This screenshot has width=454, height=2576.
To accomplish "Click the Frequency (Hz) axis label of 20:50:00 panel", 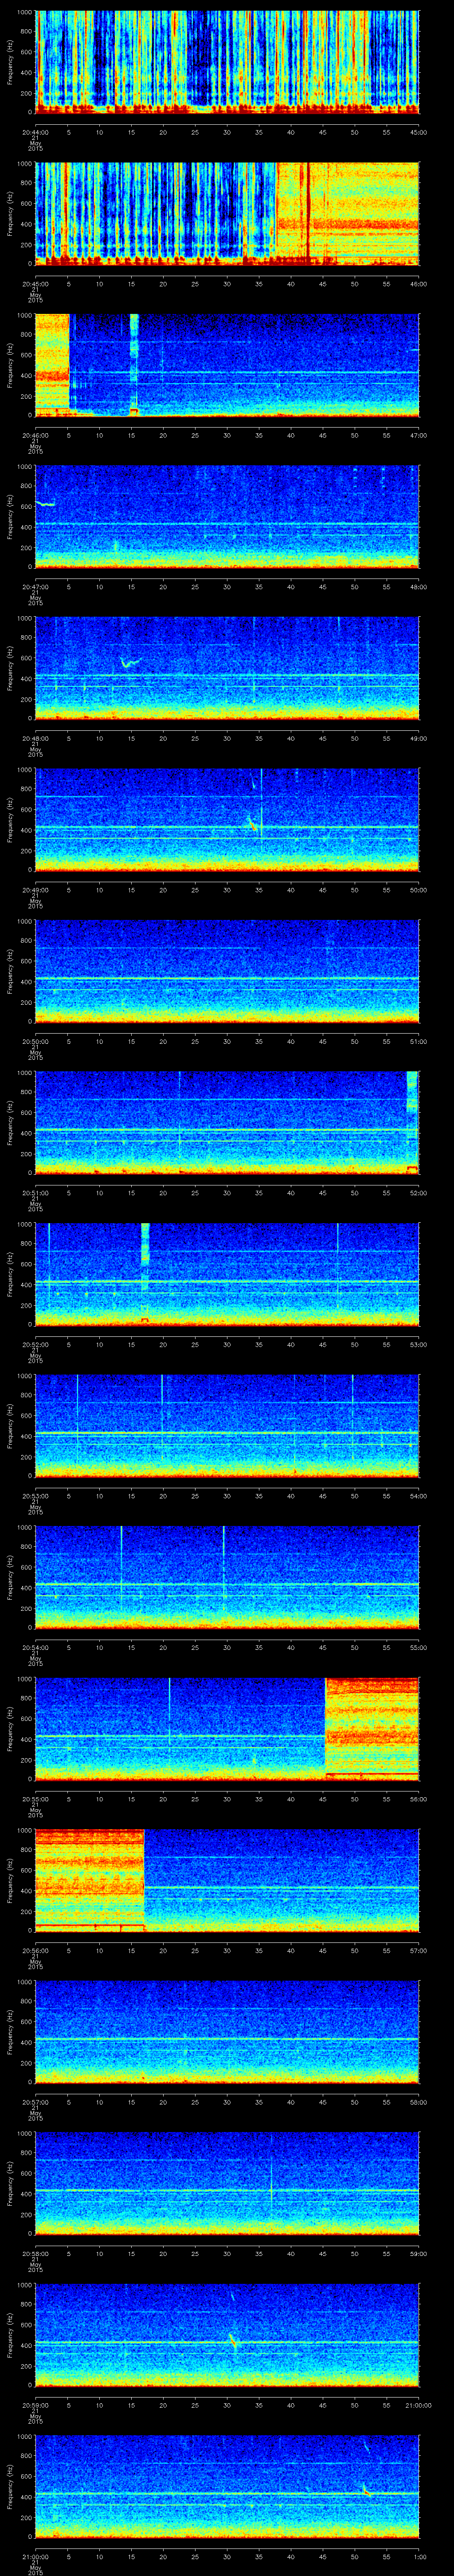I will [x=11, y=971].
